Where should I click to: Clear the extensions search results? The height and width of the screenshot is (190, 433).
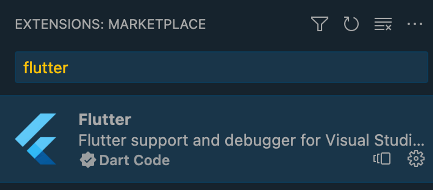[x=383, y=24]
